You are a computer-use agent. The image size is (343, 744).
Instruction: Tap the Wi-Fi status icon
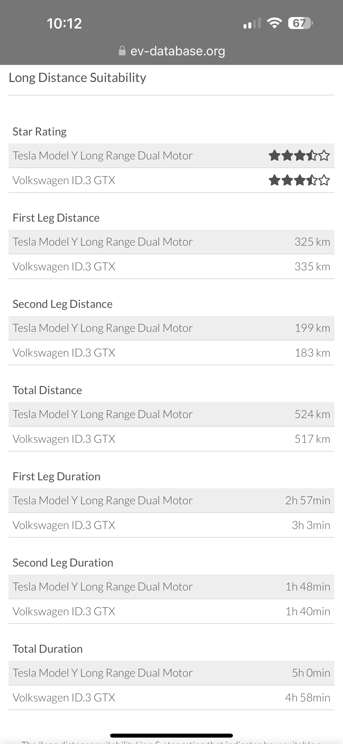tap(275, 23)
